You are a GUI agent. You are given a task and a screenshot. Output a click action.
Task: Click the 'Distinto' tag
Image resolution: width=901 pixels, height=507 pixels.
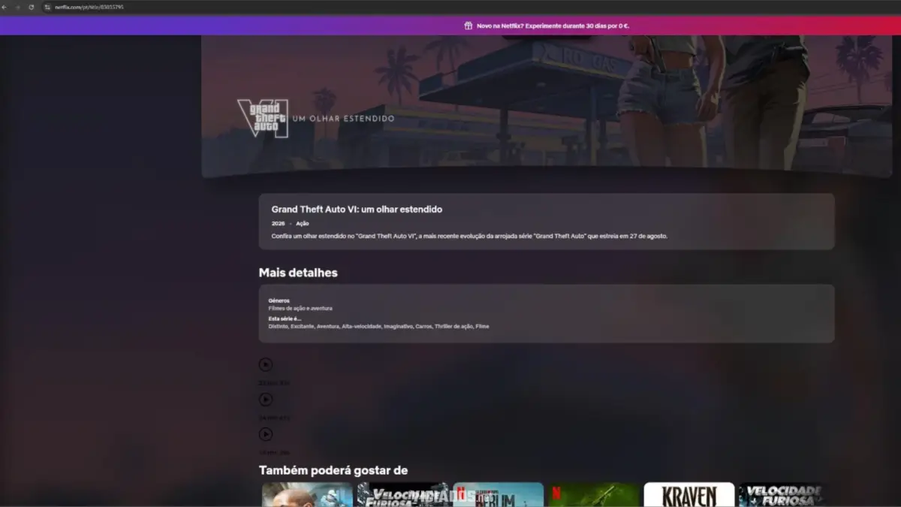click(x=278, y=327)
